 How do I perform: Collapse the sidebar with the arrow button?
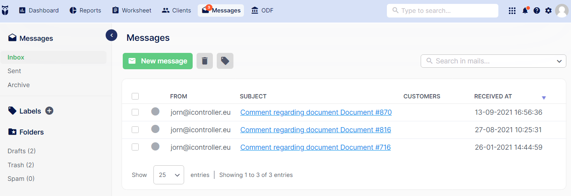[111, 35]
